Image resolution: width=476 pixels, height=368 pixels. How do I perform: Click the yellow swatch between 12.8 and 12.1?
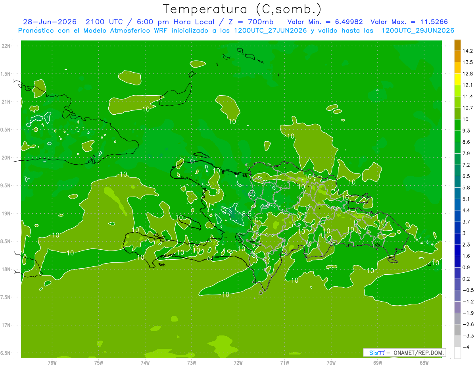pyautogui.click(x=457, y=79)
